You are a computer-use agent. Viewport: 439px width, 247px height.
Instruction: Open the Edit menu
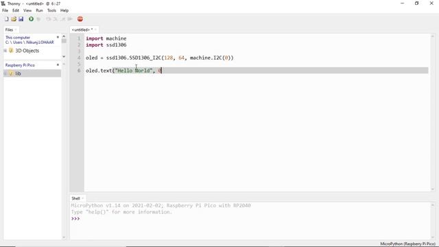(16, 10)
